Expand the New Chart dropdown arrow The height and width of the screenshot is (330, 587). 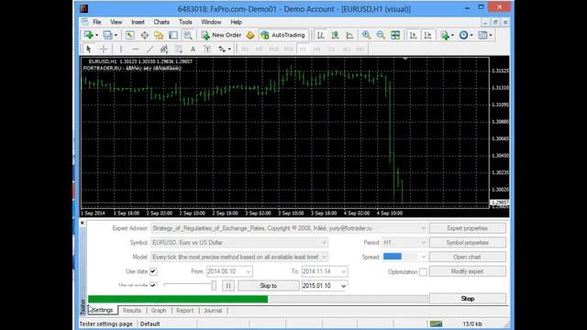click(x=96, y=35)
